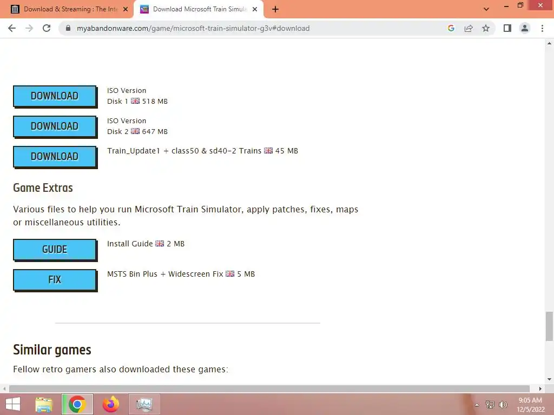Click the padlock site info icon

click(68, 28)
